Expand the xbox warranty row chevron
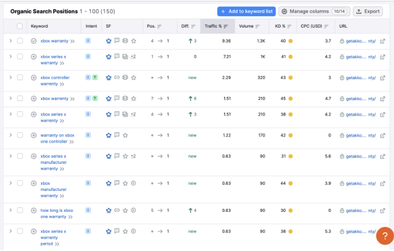The image size is (394, 251). click(x=10, y=41)
